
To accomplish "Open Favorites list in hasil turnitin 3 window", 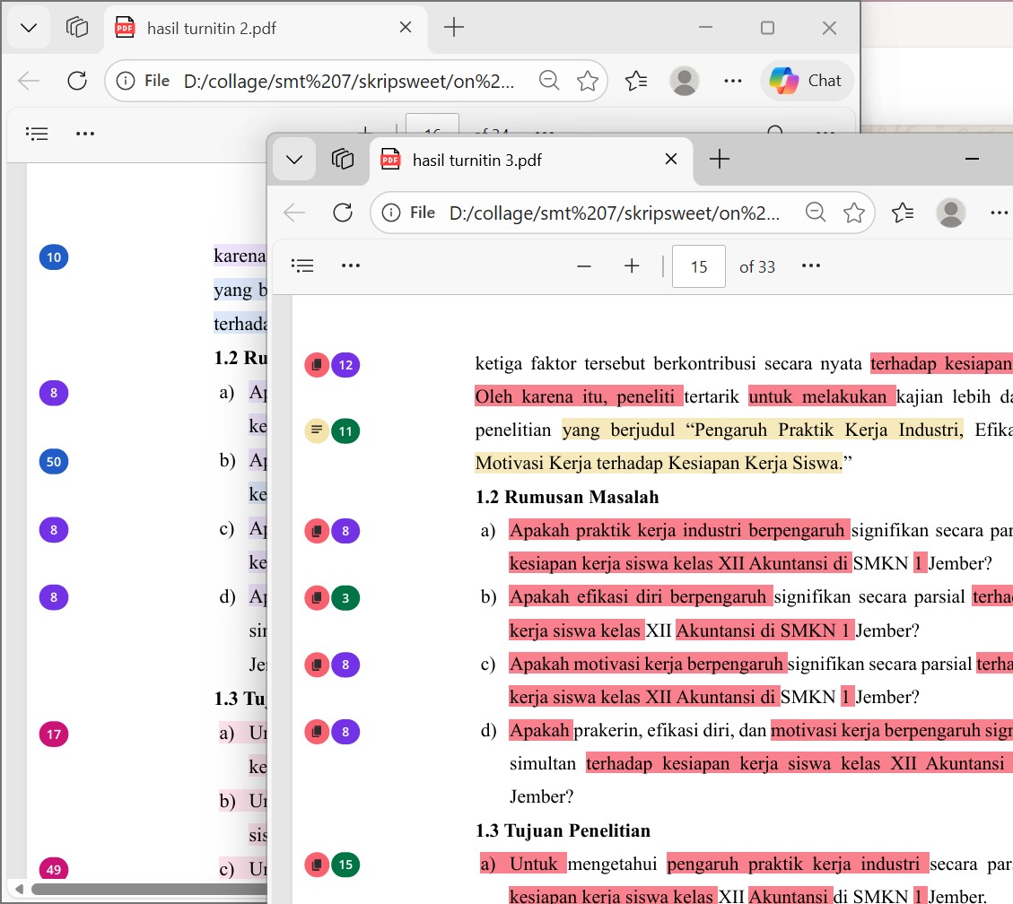I will [903, 213].
